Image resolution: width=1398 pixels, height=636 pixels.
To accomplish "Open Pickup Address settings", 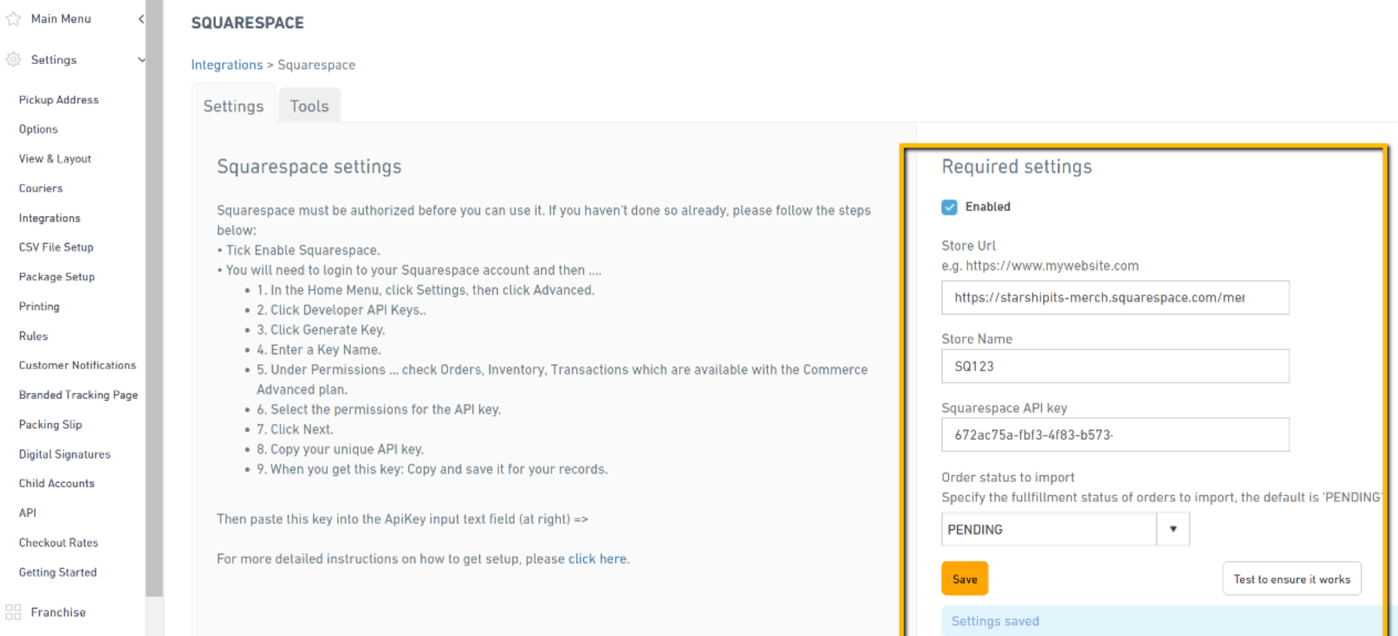I will point(58,99).
